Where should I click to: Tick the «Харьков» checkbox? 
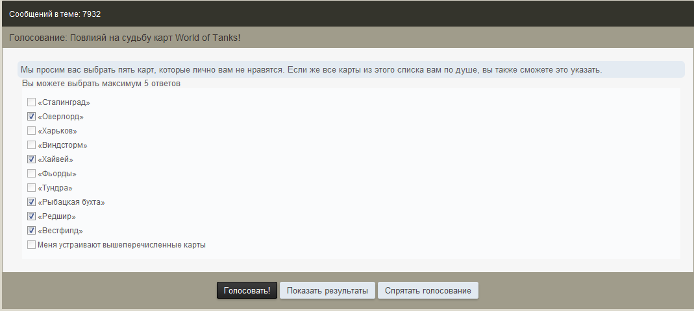pos(31,131)
